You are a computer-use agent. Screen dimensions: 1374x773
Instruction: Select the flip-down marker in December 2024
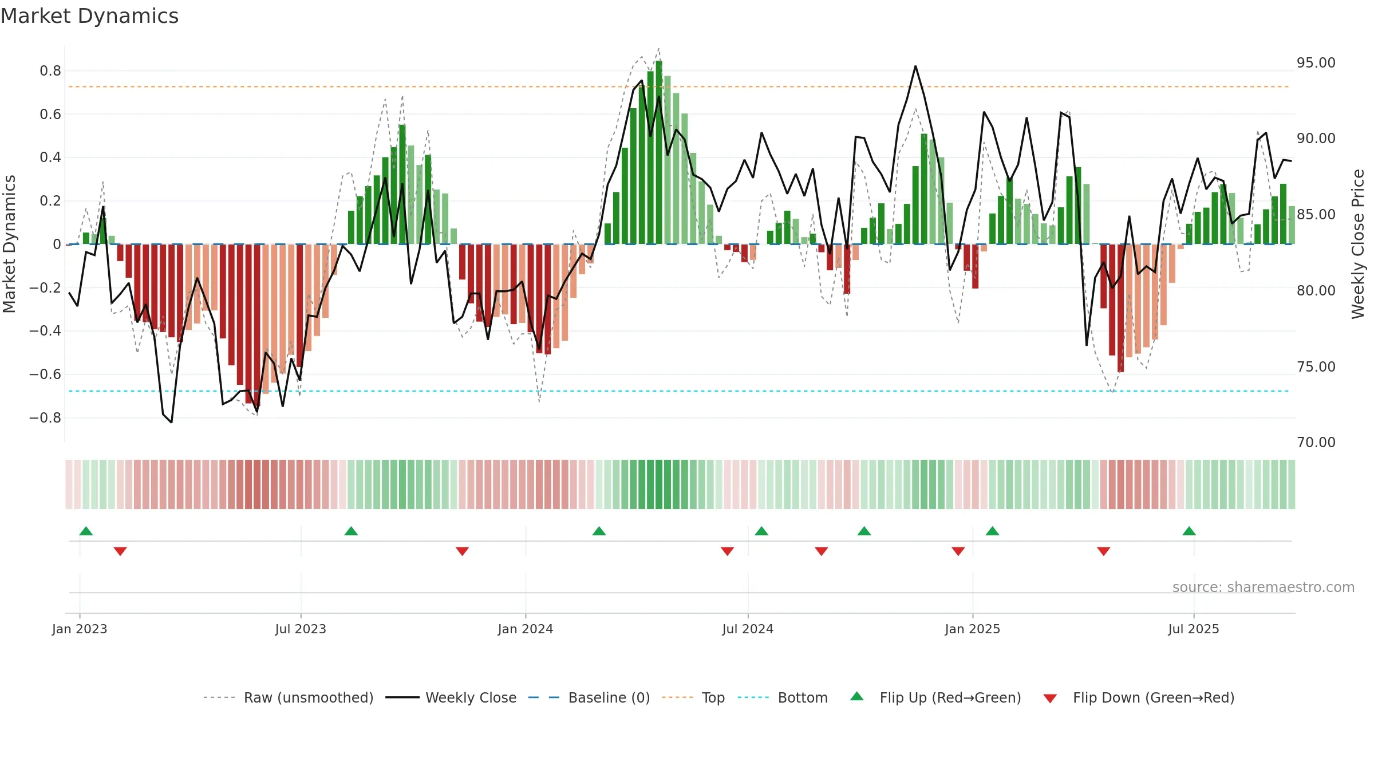pyautogui.click(x=958, y=551)
